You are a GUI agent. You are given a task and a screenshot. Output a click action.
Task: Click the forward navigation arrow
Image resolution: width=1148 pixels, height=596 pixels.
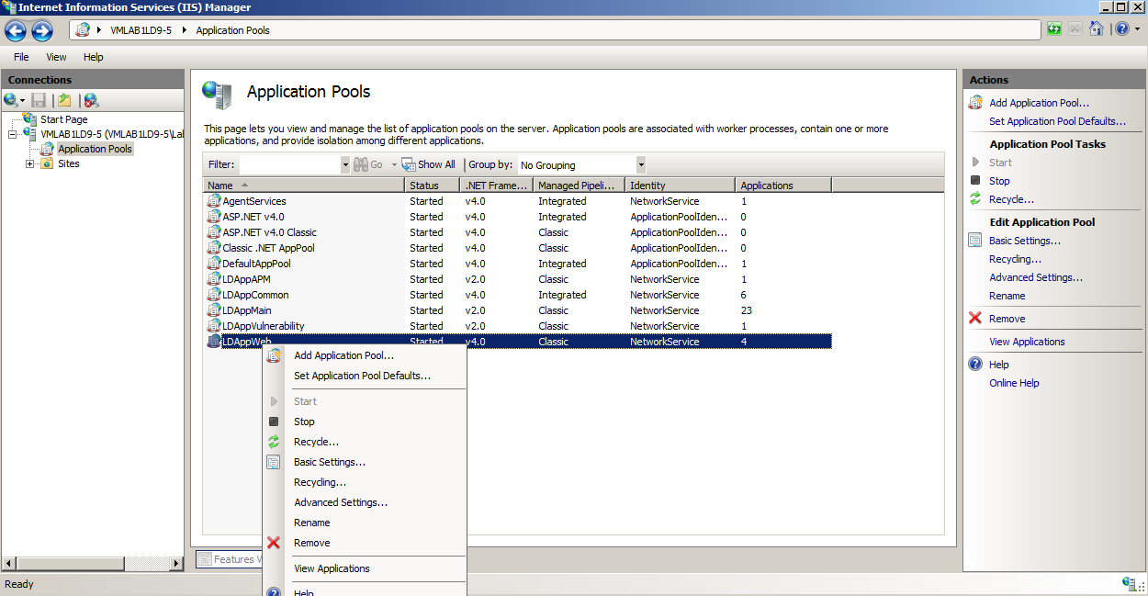(x=41, y=30)
